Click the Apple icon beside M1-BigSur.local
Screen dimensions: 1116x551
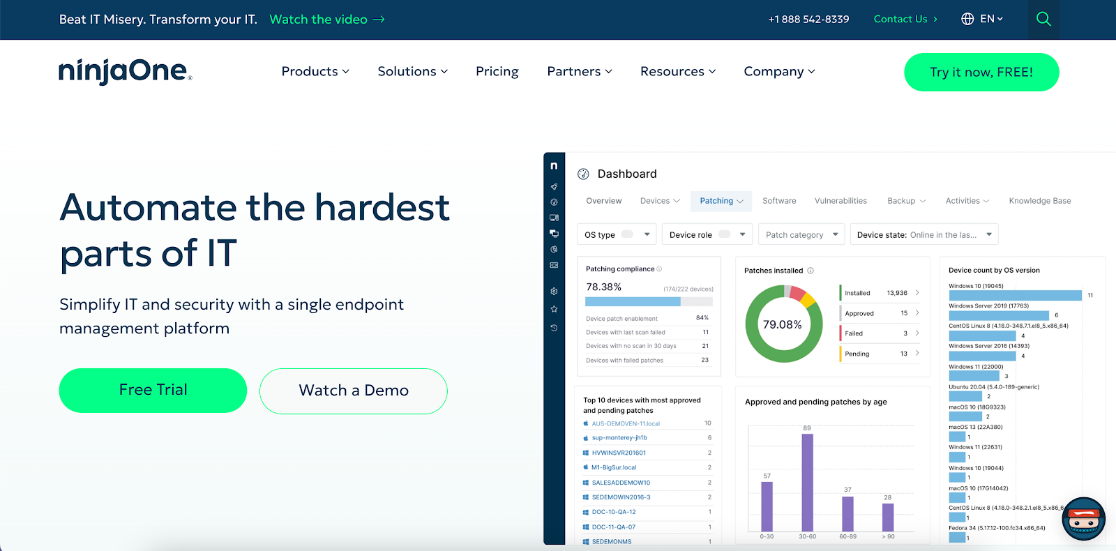coord(586,467)
